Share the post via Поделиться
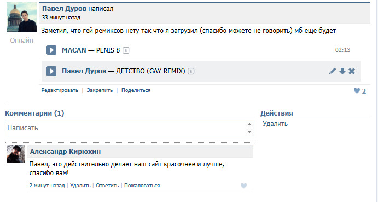Image resolution: width=378 pixels, height=202 pixels. click(x=136, y=90)
